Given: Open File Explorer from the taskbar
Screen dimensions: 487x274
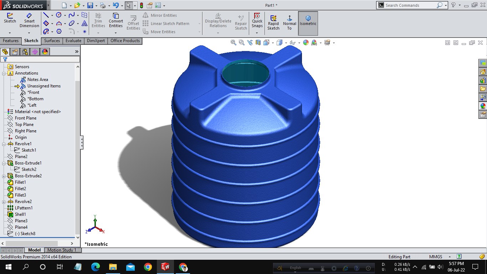Looking at the screenshot, I should pyautogui.click(x=113, y=267).
